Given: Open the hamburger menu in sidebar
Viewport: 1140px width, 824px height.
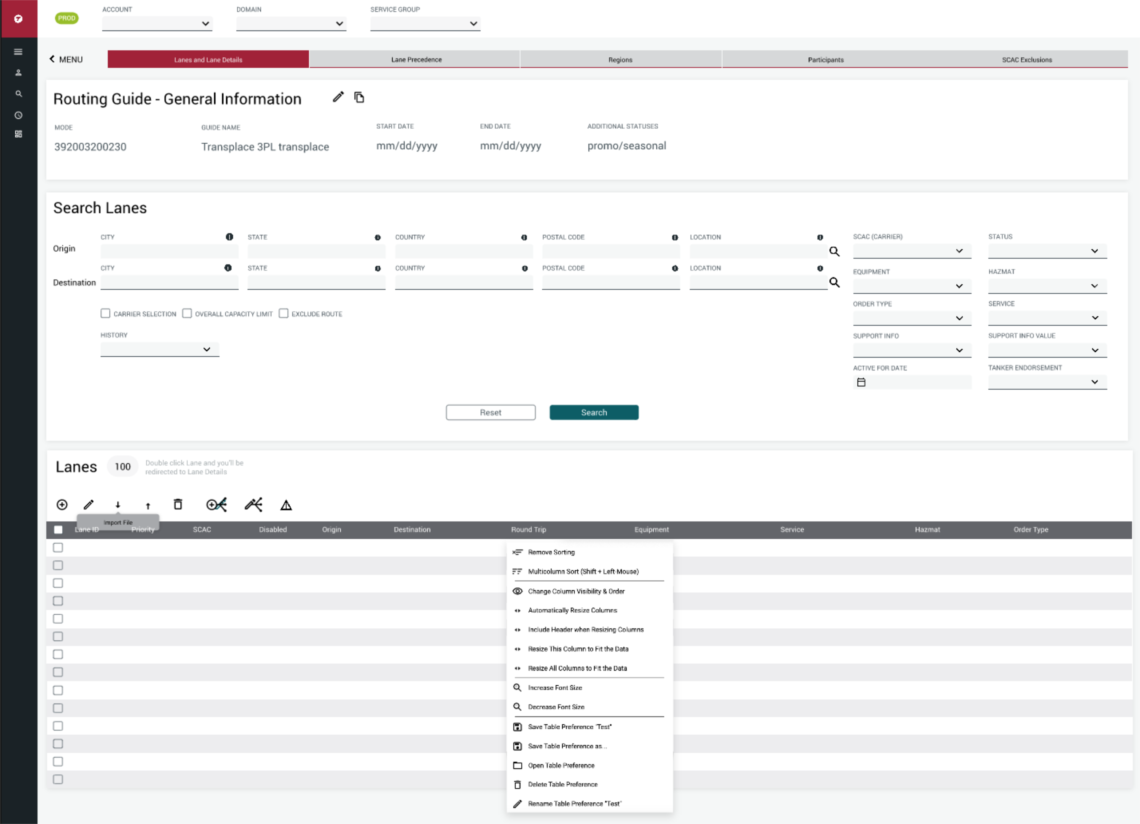Looking at the screenshot, I should [x=18, y=52].
